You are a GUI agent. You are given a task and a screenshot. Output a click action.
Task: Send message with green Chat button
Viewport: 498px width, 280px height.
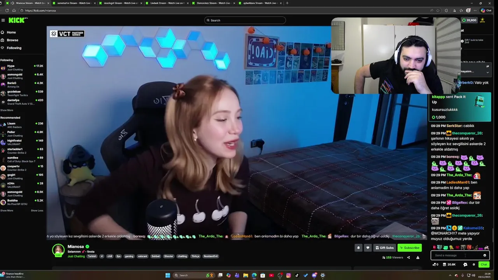[x=484, y=264]
